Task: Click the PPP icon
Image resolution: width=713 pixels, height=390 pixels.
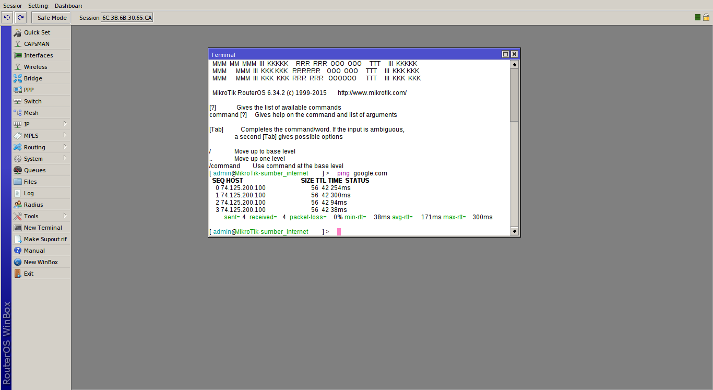Action: pyautogui.click(x=18, y=90)
